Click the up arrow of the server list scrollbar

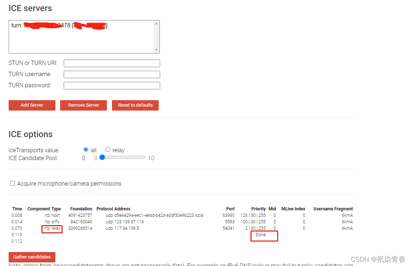point(156,23)
